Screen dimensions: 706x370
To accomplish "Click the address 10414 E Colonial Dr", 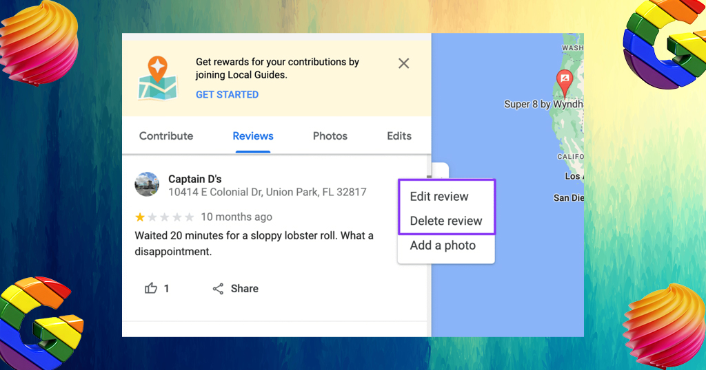I will (268, 192).
